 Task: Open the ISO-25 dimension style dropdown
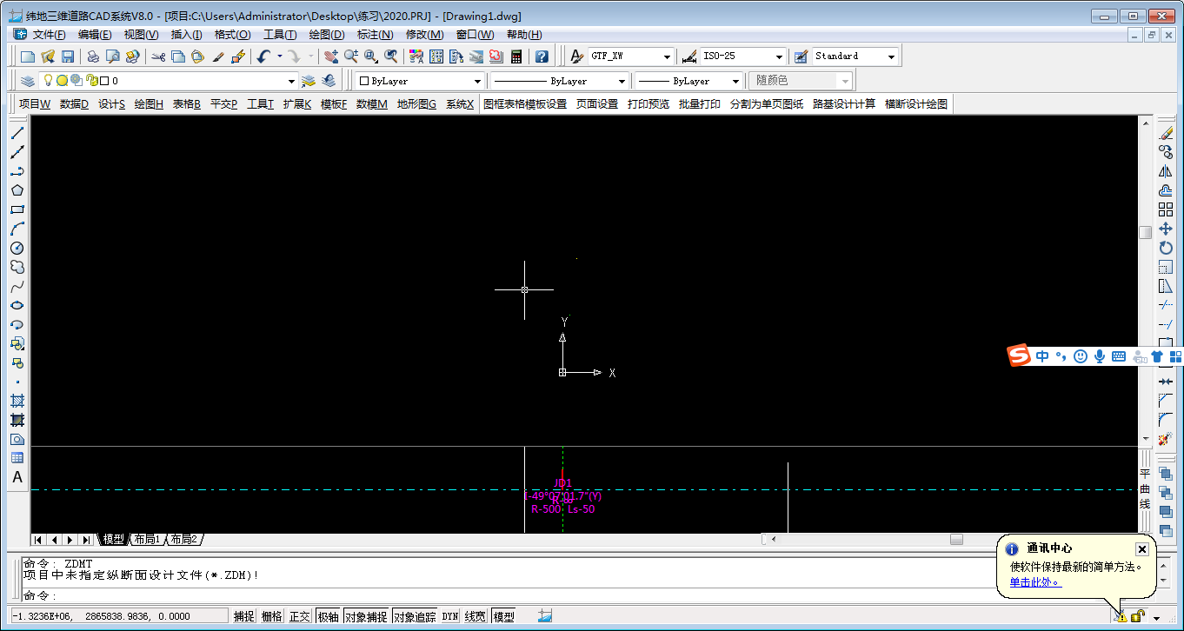[x=779, y=56]
